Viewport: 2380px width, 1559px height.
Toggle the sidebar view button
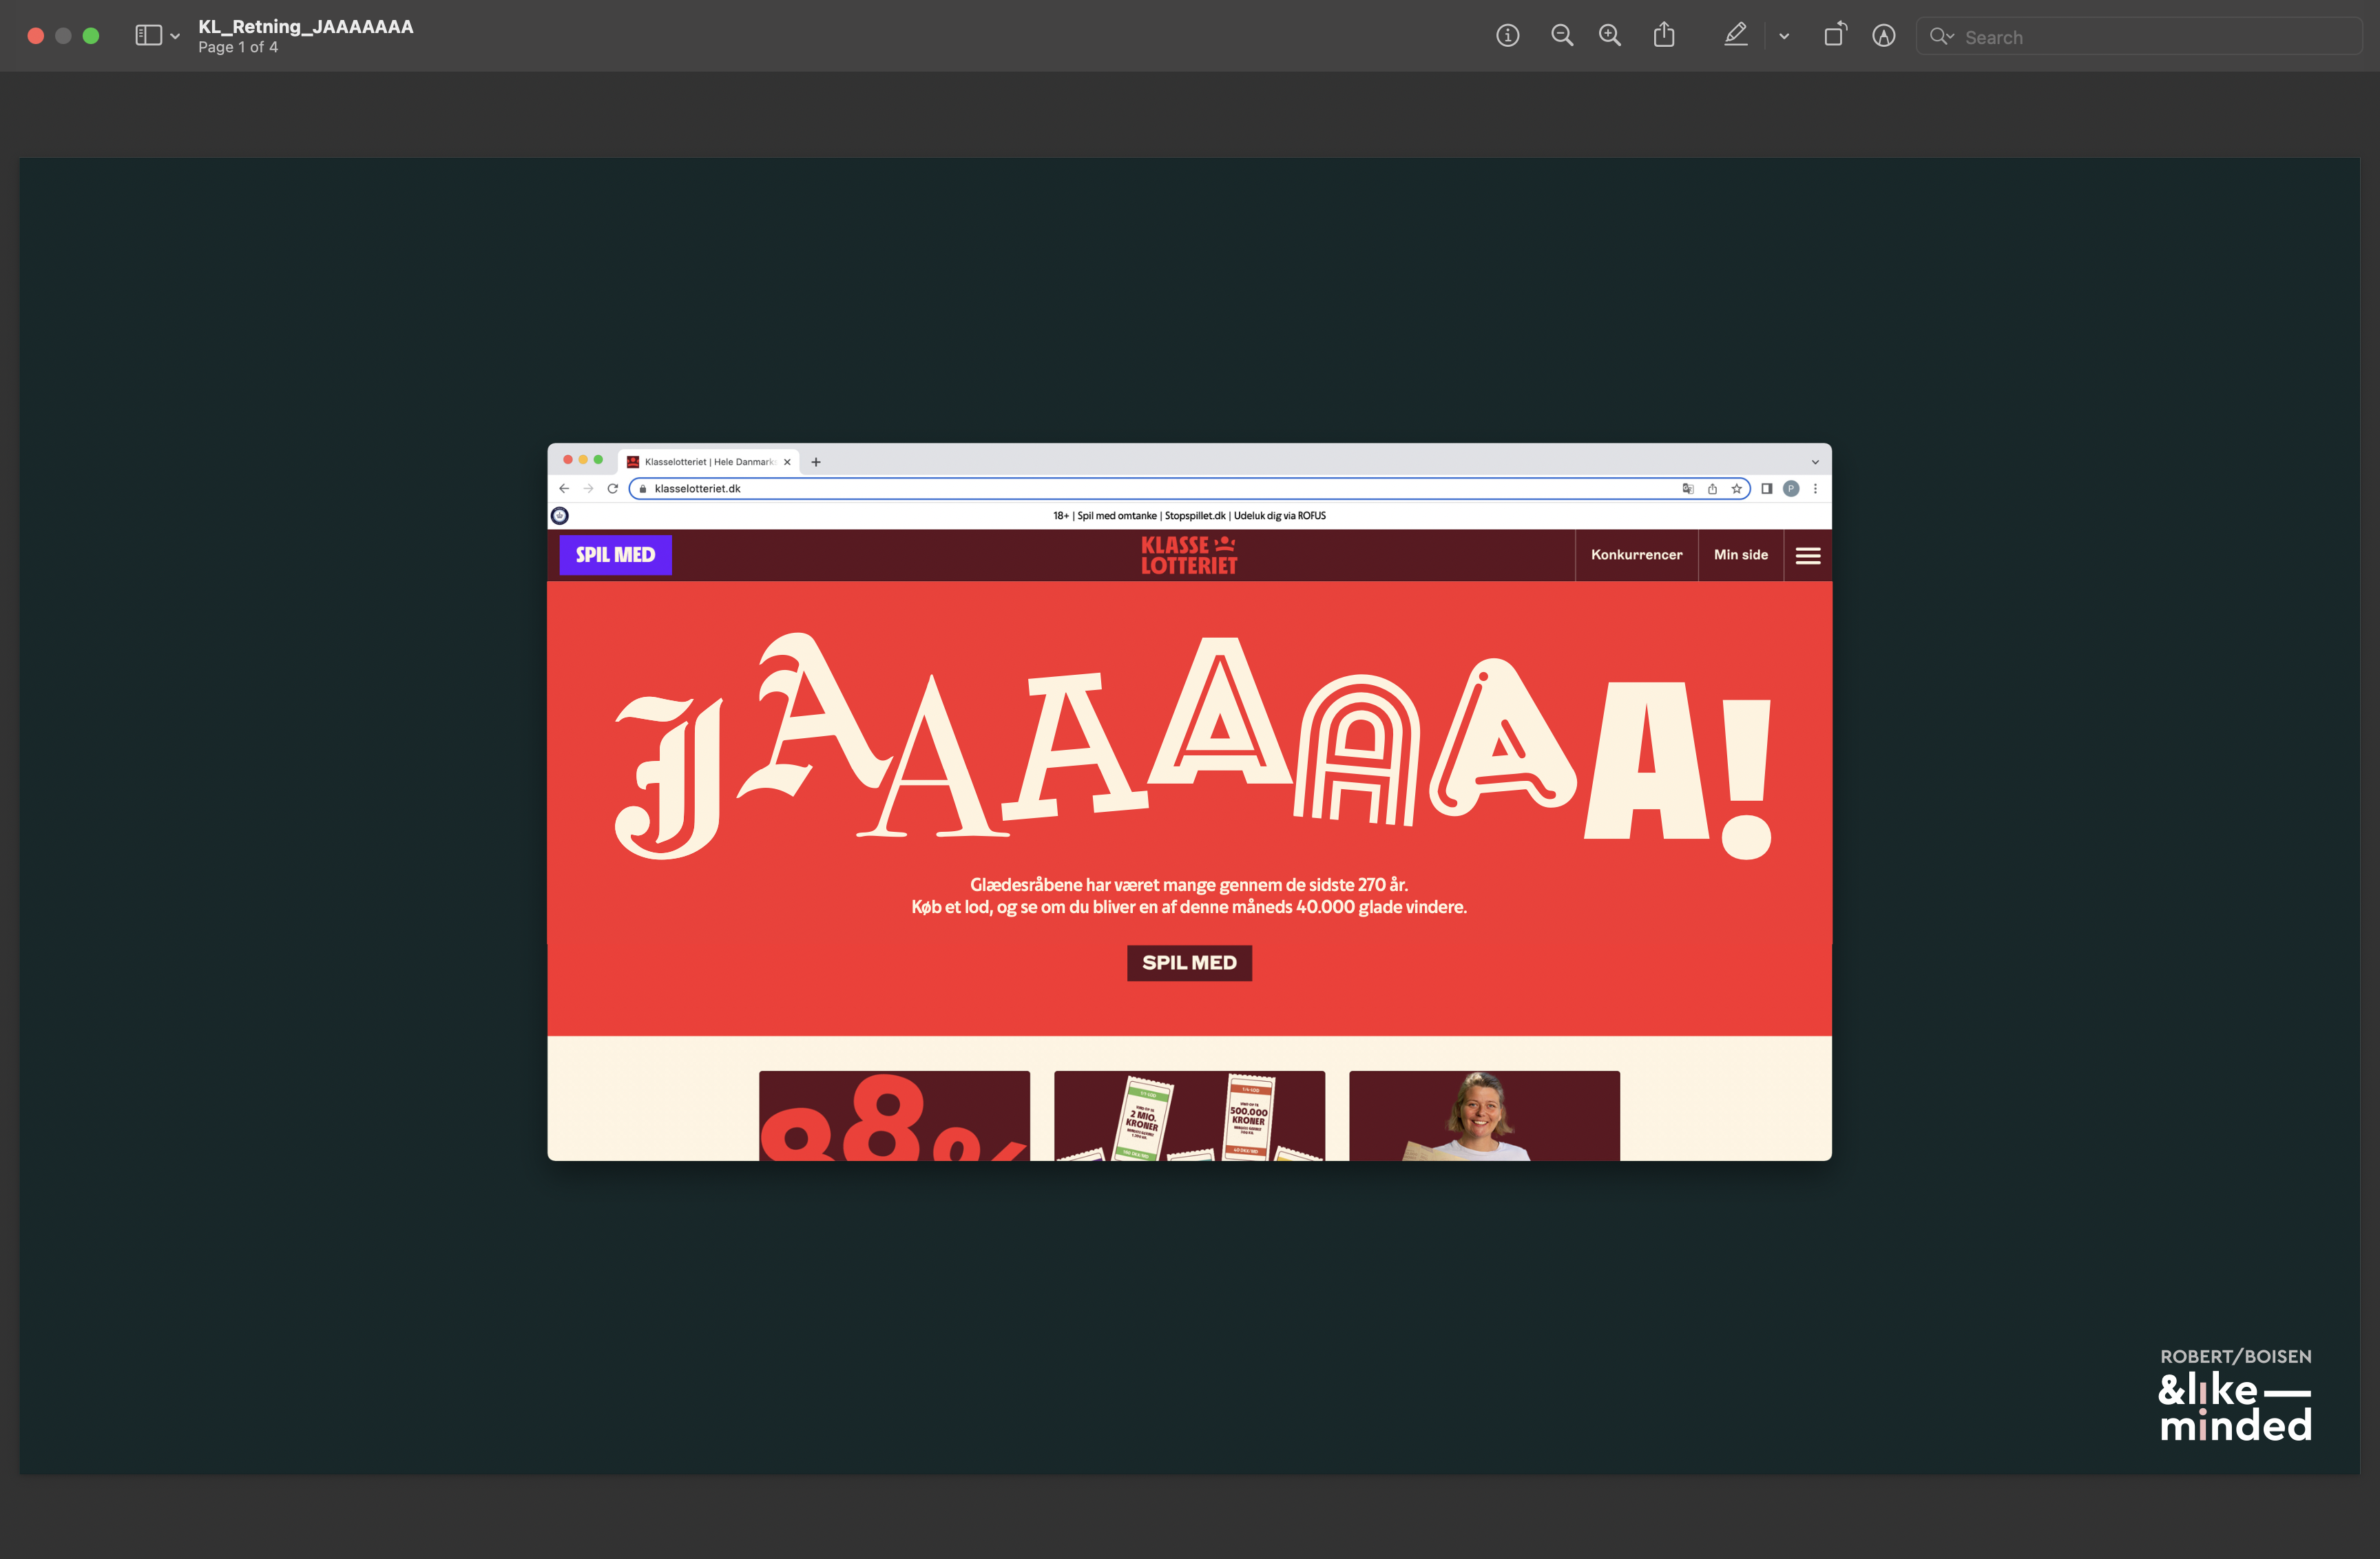(x=148, y=36)
